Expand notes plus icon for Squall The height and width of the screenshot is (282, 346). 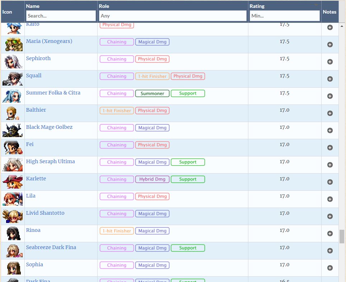coord(330,79)
